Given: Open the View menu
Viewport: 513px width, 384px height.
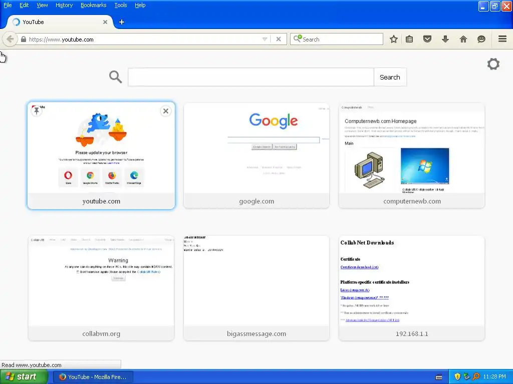Looking at the screenshot, I should pos(42,5).
